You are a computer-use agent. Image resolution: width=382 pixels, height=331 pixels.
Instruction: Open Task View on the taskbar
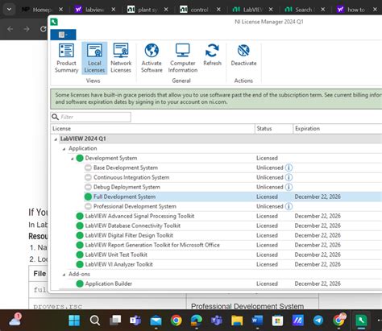point(115,321)
